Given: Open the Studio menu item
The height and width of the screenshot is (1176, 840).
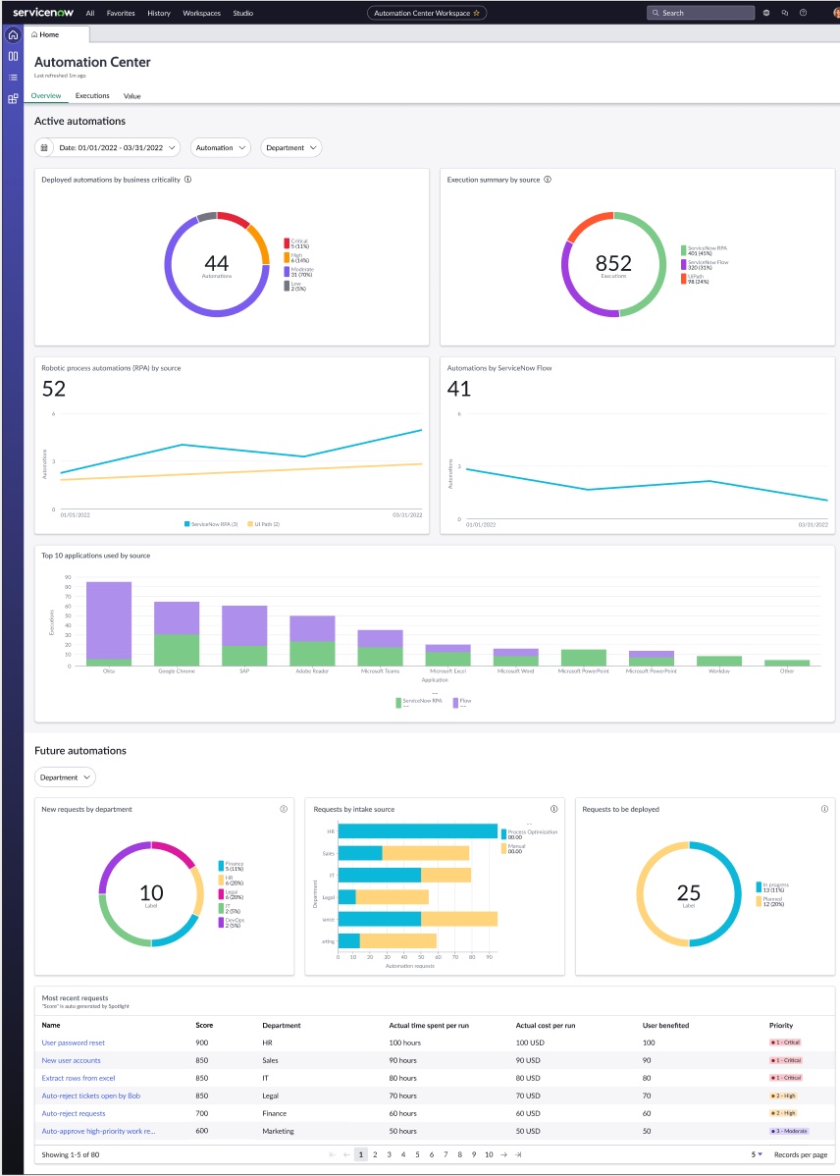Looking at the screenshot, I should click(243, 13).
